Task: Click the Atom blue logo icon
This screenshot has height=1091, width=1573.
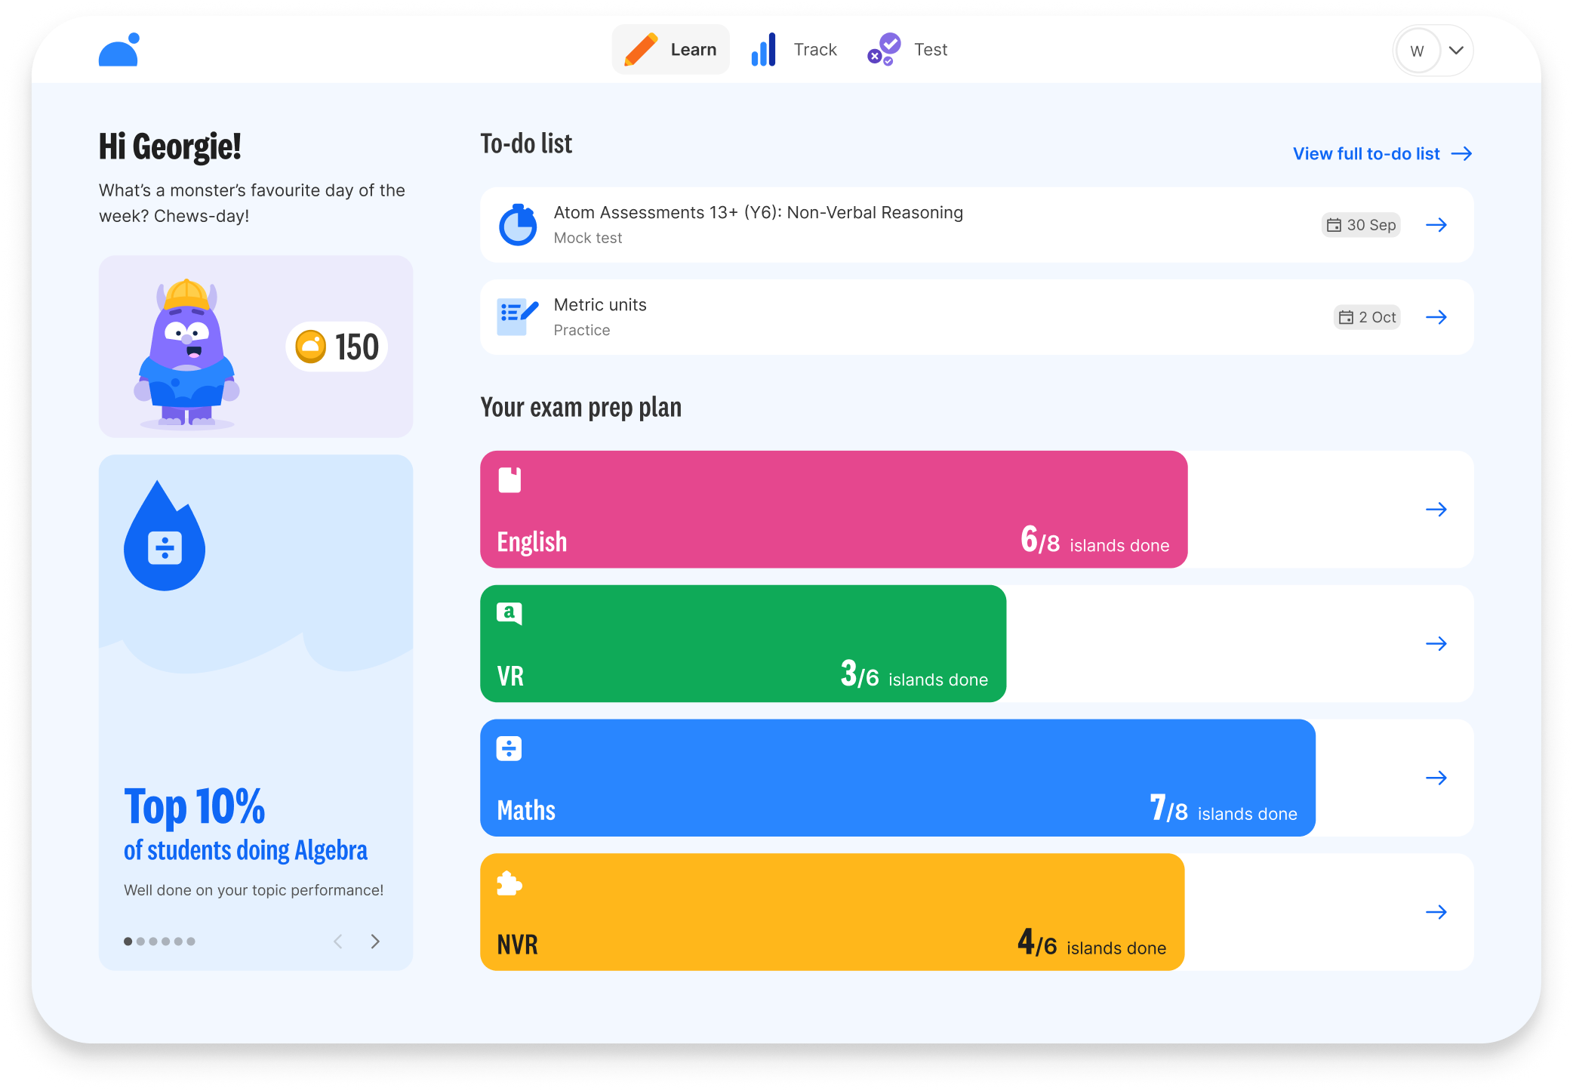Action: point(119,50)
